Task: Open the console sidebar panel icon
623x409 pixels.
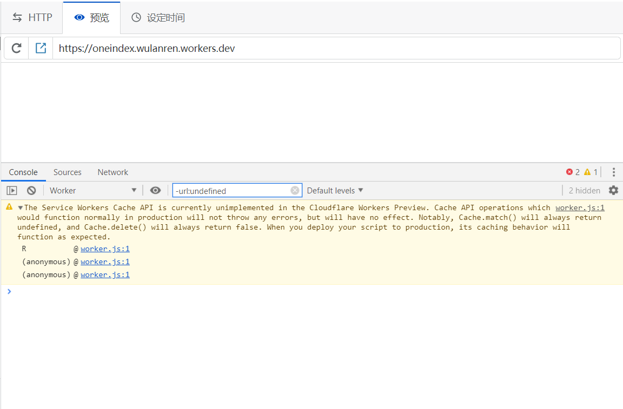Action: 11,190
